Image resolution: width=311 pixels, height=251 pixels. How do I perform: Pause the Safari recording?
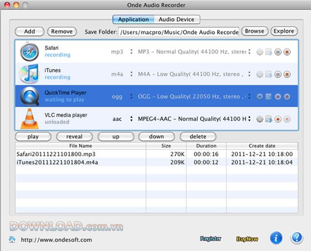coord(278,52)
